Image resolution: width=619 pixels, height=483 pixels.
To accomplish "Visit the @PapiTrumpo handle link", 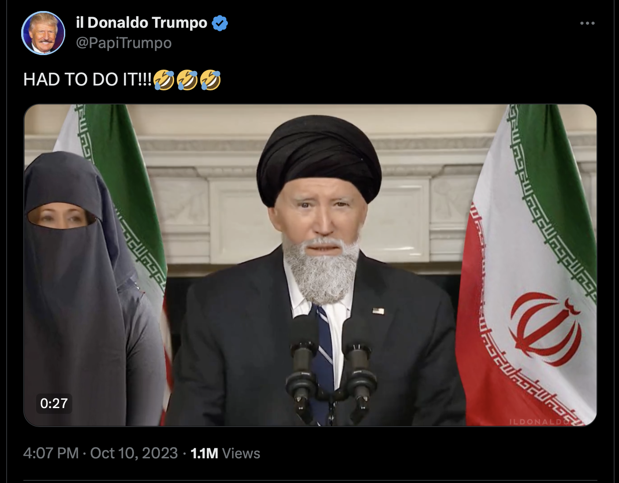I will 124,43.
